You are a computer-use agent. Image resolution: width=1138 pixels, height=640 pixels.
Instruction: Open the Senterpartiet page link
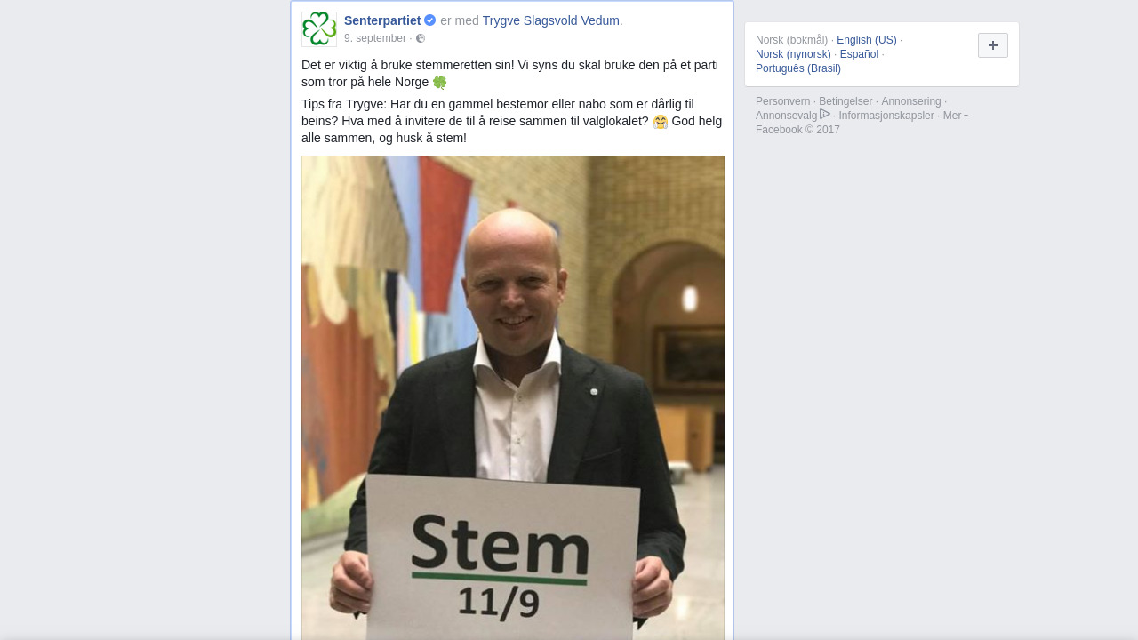pos(382,20)
